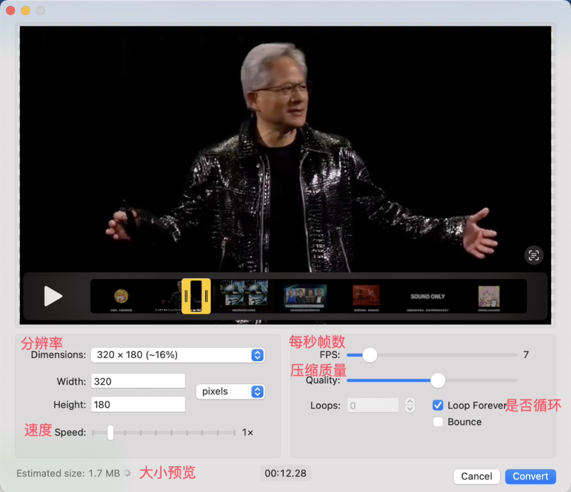Decrease Loops with the stepper down arrow

point(410,409)
